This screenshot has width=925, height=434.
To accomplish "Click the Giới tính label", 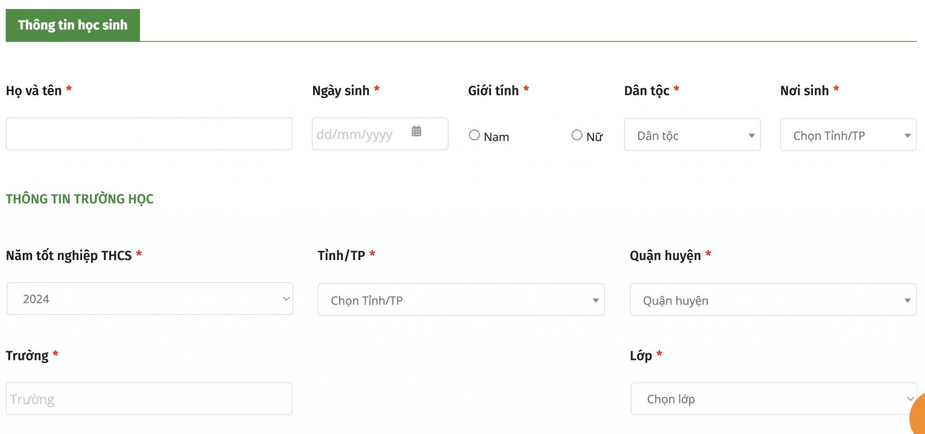I will [x=493, y=91].
